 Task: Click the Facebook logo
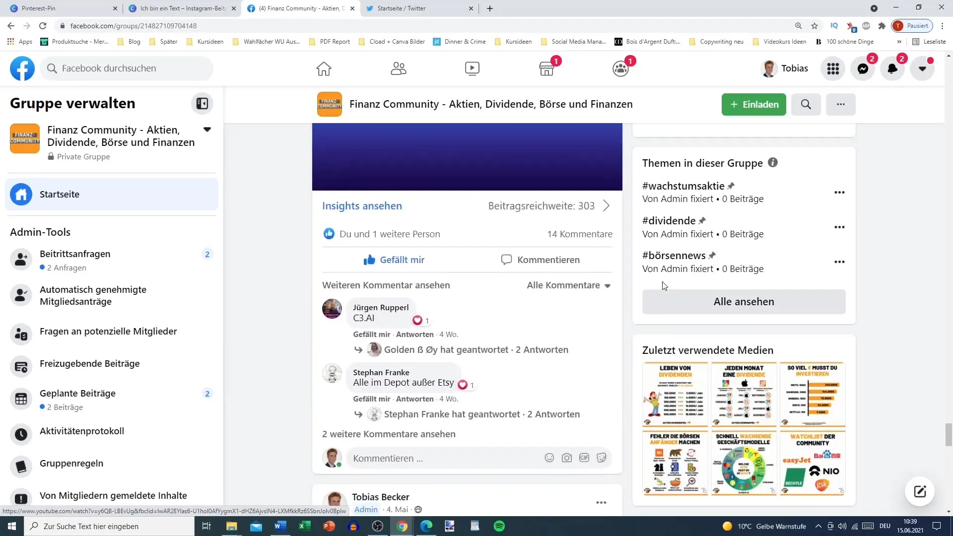(x=22, y=68)
